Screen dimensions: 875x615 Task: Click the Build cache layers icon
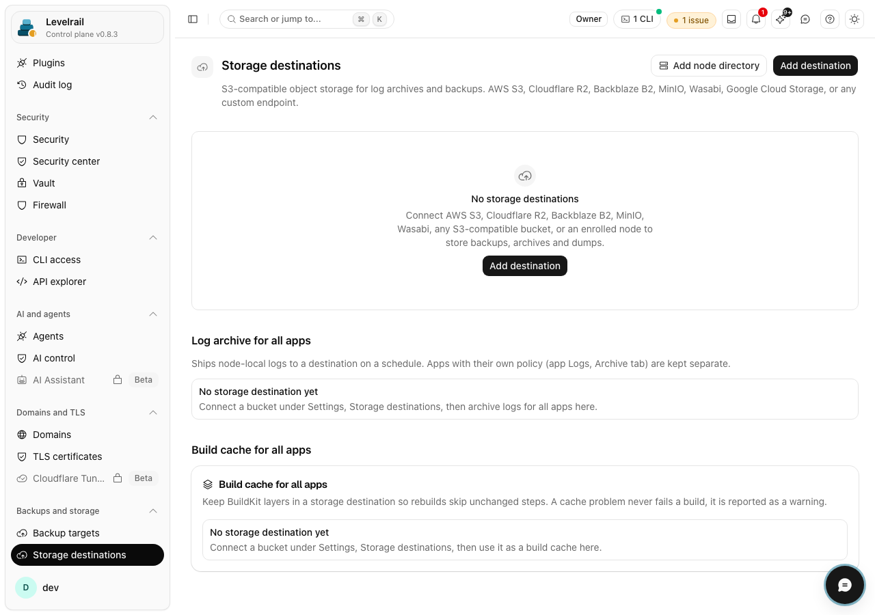208,484
